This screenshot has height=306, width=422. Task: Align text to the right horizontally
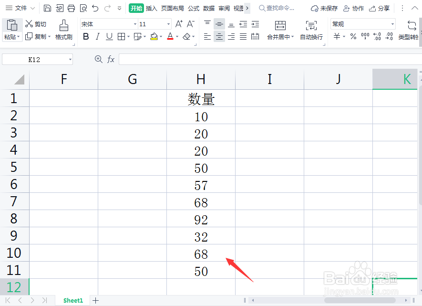[231, 36]
